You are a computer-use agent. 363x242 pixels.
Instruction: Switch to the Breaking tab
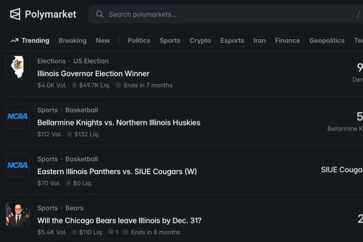click(x=73, y=41)
